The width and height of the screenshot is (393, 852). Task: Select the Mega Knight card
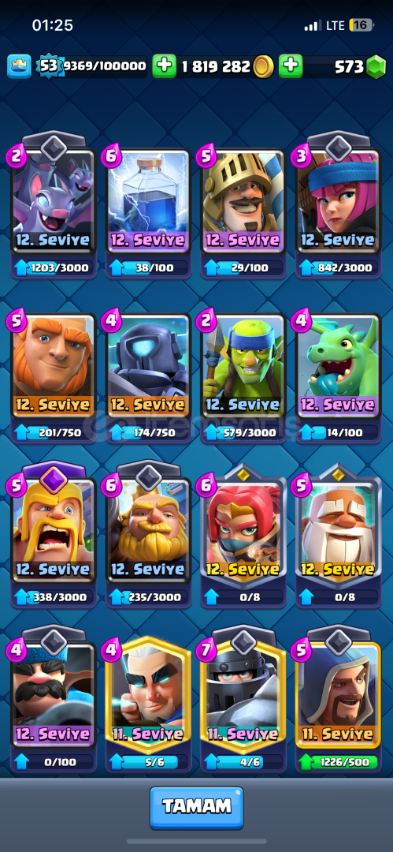pos(243,697)
